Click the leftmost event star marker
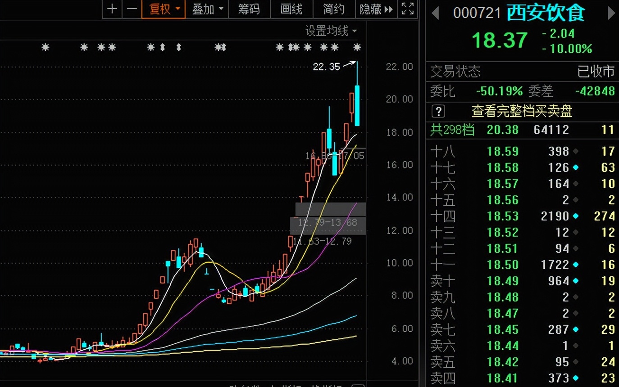The width and height of the screenshot is (619, 387). (x=45, y=47)
